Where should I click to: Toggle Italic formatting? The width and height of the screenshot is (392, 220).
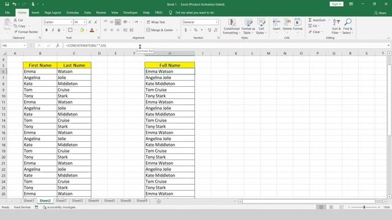coord(53,30)
